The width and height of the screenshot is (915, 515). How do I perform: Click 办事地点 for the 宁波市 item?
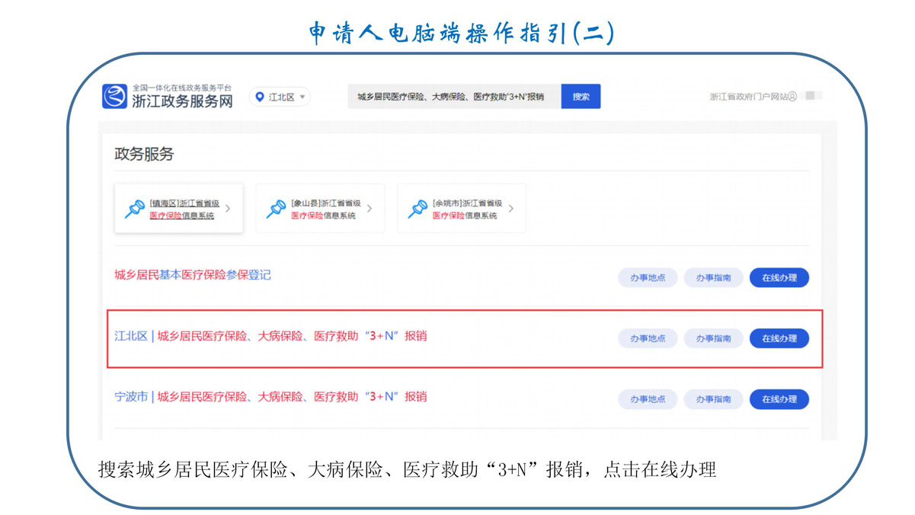[648, 399]
